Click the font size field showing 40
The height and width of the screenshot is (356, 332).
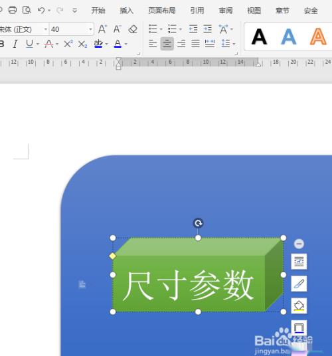point(68,29)
